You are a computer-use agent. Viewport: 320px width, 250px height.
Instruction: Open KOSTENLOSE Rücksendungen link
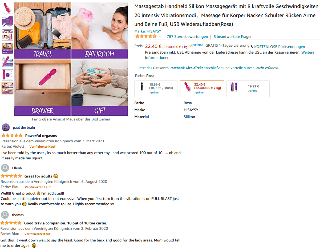click(x=280, y=47)
